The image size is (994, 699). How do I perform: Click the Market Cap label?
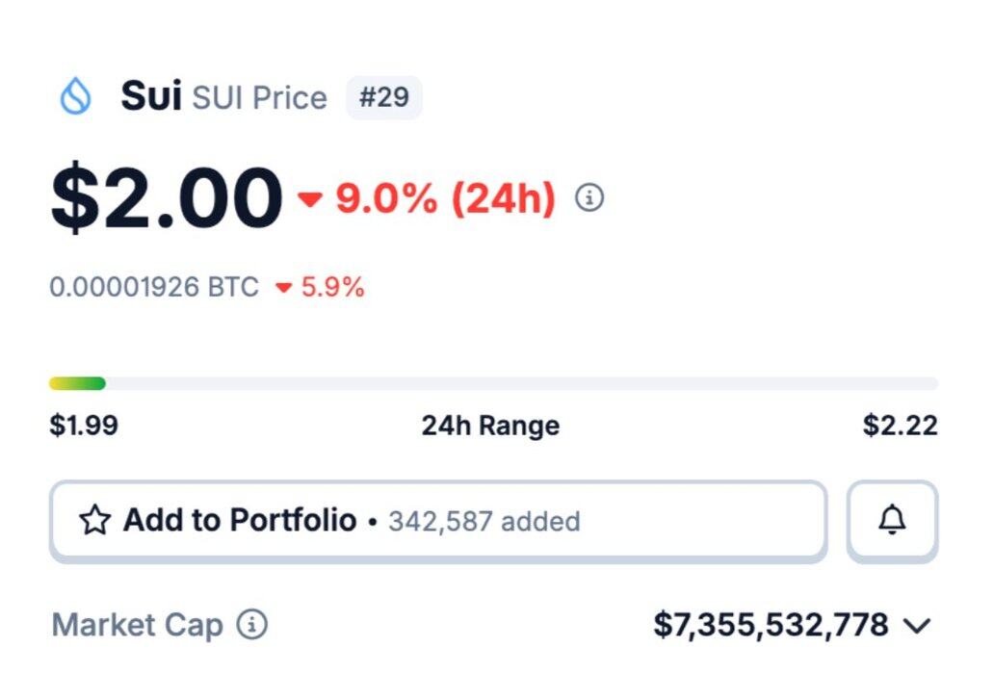click(x=137, y=625)
